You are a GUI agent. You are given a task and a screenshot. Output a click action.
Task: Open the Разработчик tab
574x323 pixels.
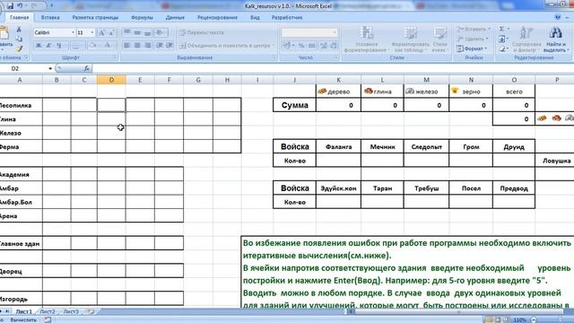(287, 17)
